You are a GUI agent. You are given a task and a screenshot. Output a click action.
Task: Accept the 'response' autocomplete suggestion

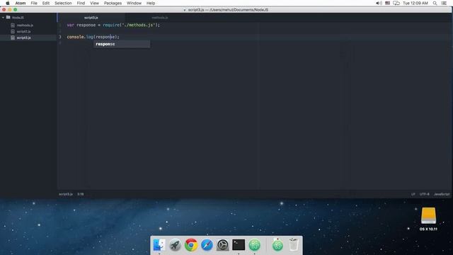(x=122, y=44)
